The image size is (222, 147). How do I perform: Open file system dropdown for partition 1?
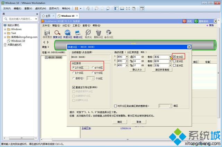[127, 57]
